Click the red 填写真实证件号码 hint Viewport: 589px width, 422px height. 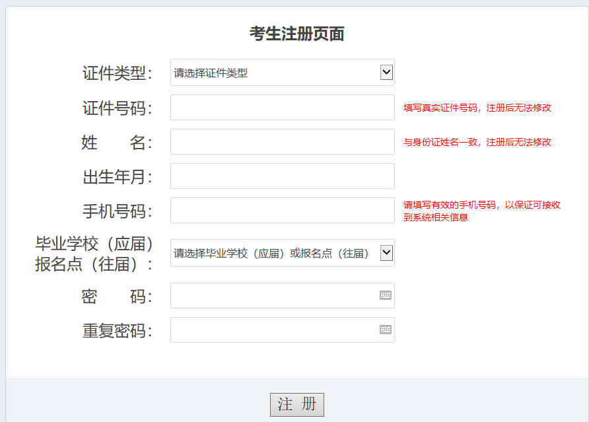tap(477, 108)
